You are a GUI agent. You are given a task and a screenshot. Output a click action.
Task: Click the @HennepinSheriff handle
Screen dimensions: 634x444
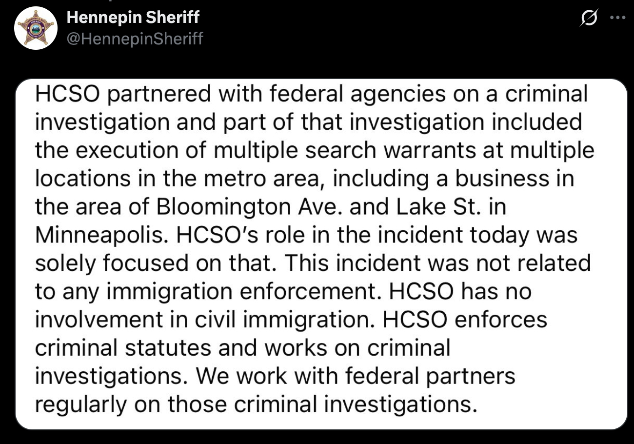(134, 38)
